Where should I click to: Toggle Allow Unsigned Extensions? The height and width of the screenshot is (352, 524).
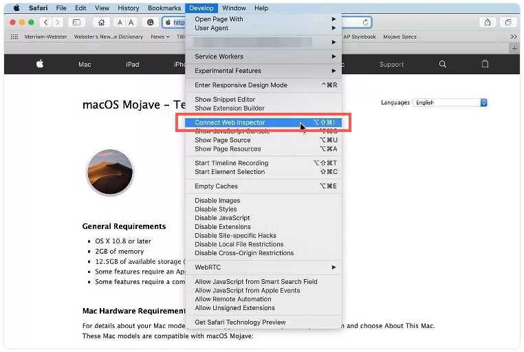tap(263, 308)
